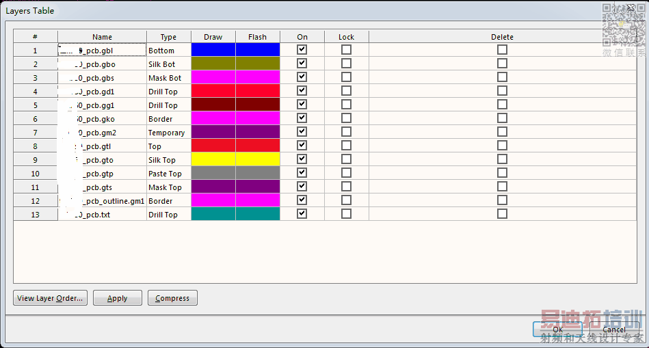Mark Bottom layer row 1 for deletion
Image resolution: width=649 pixels, height=348 pixels.
[502, 50]
